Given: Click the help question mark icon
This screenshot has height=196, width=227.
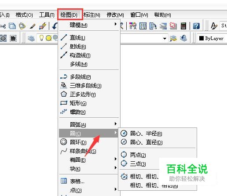Looking at the screenshot, I should pyautogui.click(x=196, y=26).
